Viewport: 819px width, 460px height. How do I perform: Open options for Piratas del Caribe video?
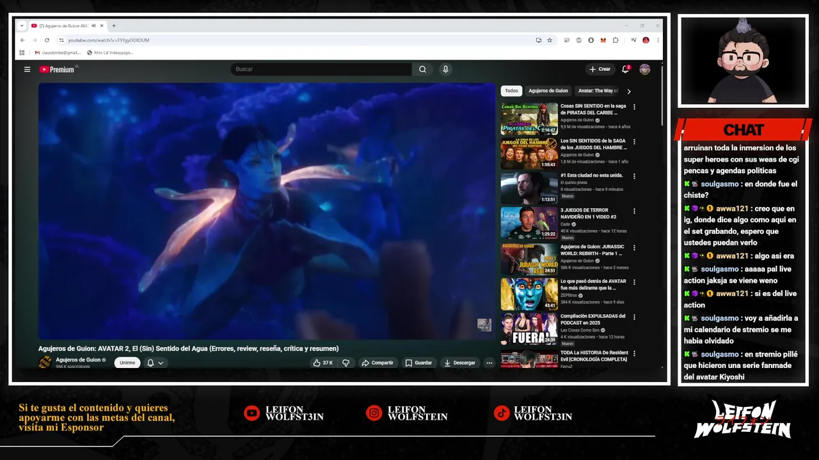[x=634, y=107]
